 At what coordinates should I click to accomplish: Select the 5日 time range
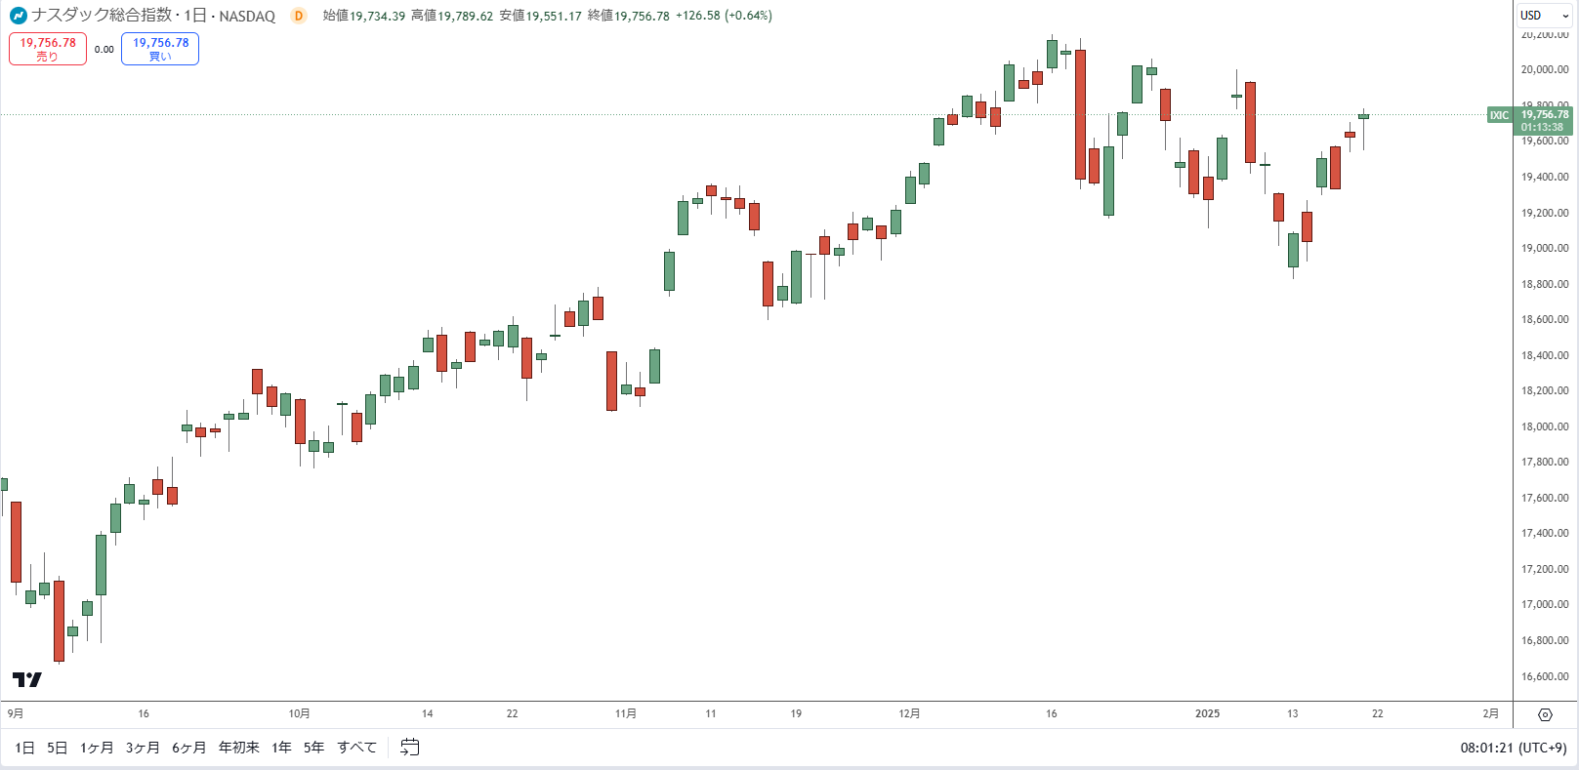(58, 748)
